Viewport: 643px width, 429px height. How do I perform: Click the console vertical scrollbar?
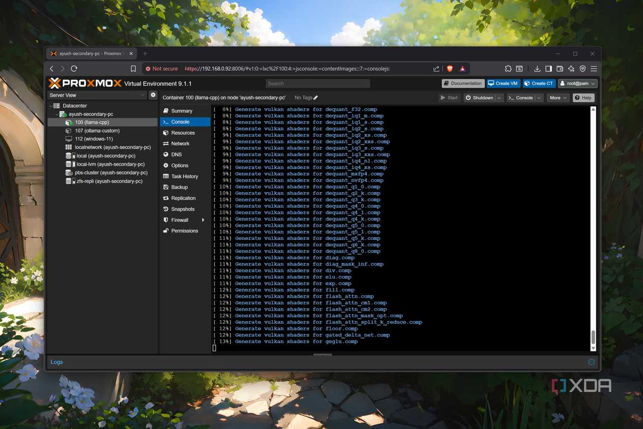click(x=593, y=228)
